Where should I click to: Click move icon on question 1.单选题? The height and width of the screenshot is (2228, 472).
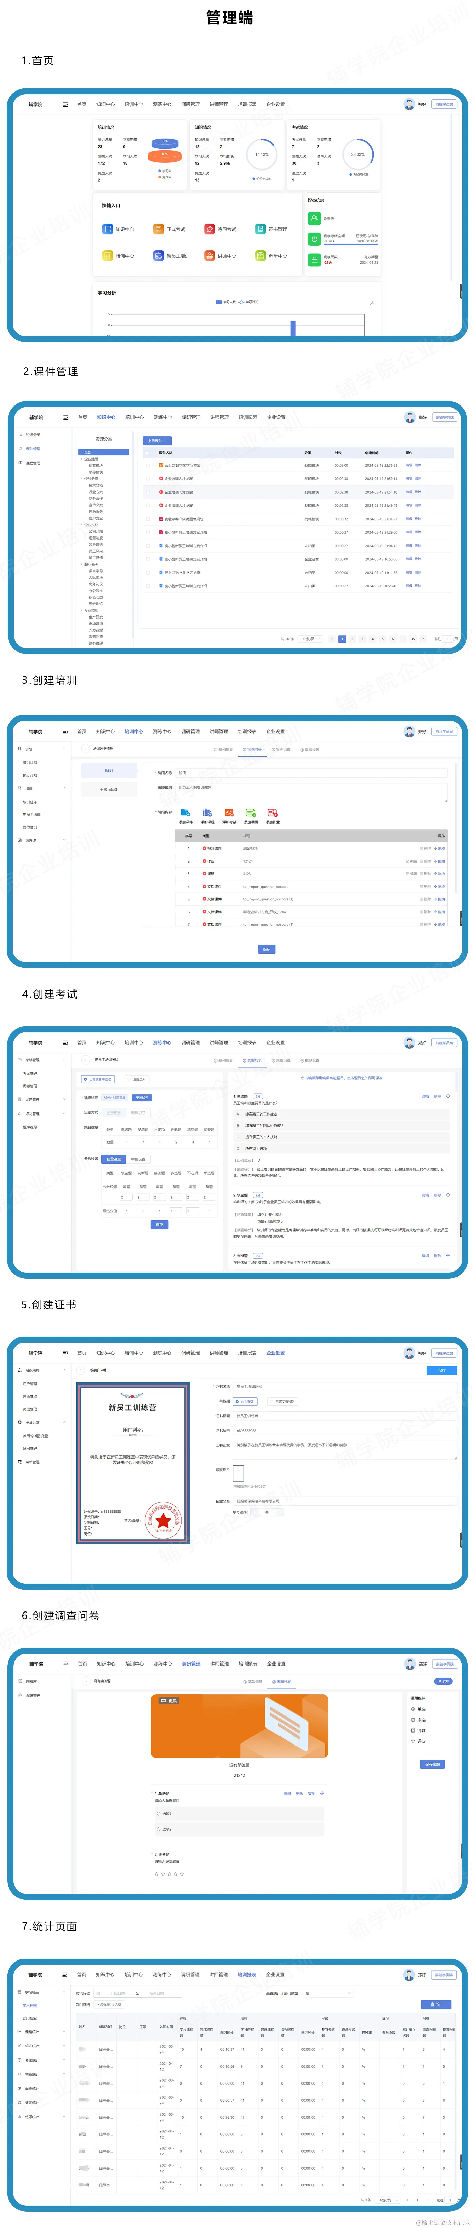tap(448, 1097)
